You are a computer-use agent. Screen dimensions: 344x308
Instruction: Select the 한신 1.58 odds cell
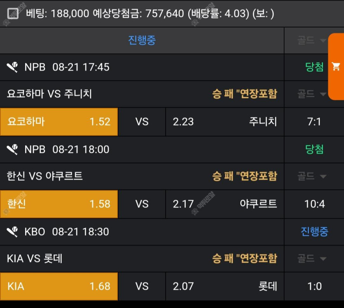tap(59, 204)
